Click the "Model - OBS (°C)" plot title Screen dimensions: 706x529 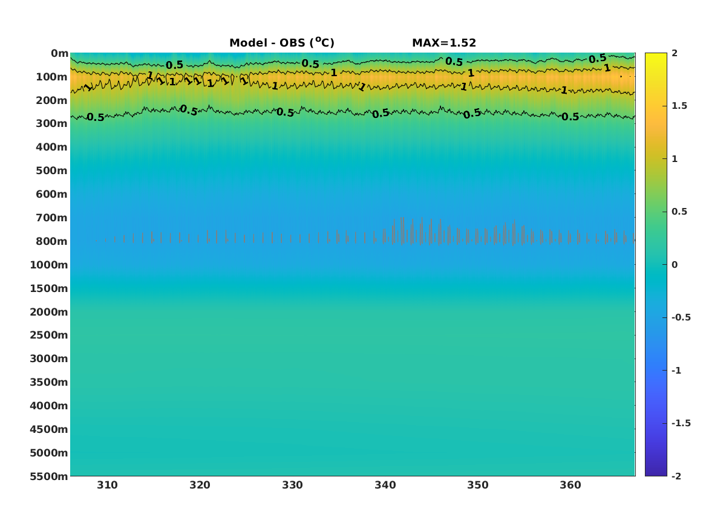(282, 42)
